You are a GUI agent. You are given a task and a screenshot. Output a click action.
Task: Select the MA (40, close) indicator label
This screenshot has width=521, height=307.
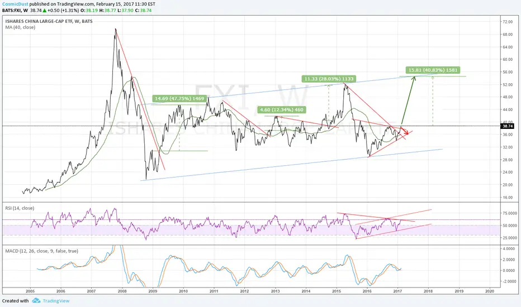coord(20,27)
